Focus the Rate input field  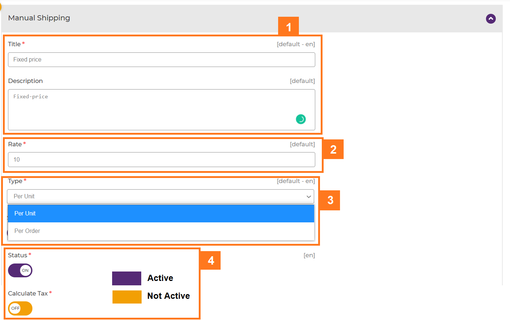pyautogui.click(x=161, y=160)
